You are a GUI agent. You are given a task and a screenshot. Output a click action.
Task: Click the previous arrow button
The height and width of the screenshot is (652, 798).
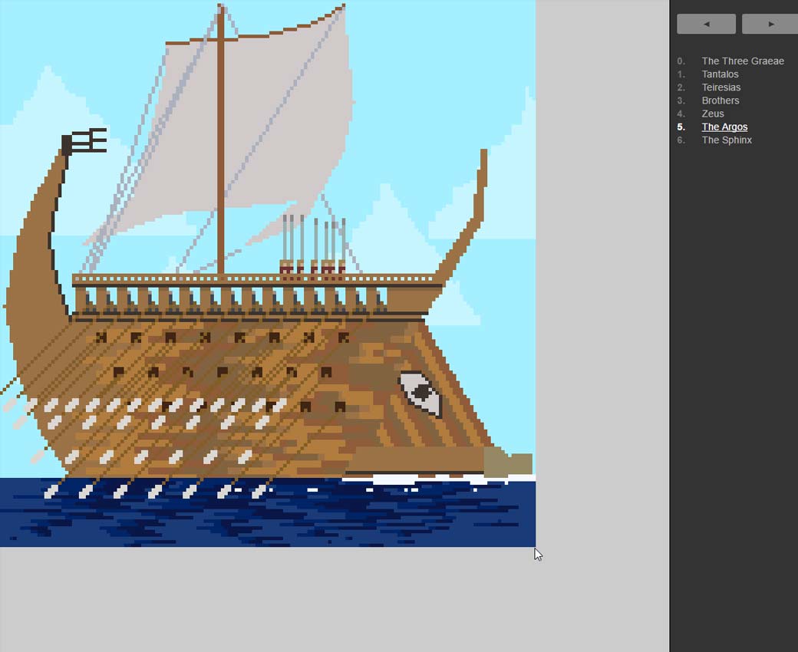point(706,24)
